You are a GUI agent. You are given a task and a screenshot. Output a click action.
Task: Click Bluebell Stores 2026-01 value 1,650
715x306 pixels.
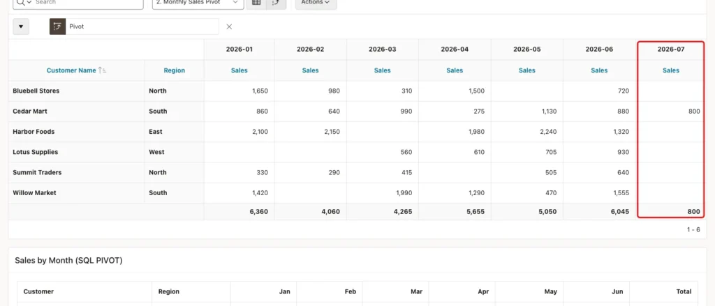pyautogui.click(x=260, y=91)
